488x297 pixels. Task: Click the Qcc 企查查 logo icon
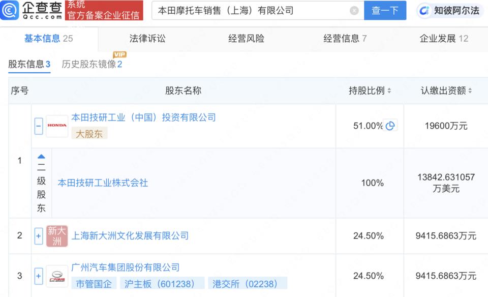pos(10,10)
